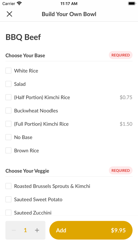Check the Sauteed Sweet Potato box
Screen dimensions: 138x245
tap(8, 199)
